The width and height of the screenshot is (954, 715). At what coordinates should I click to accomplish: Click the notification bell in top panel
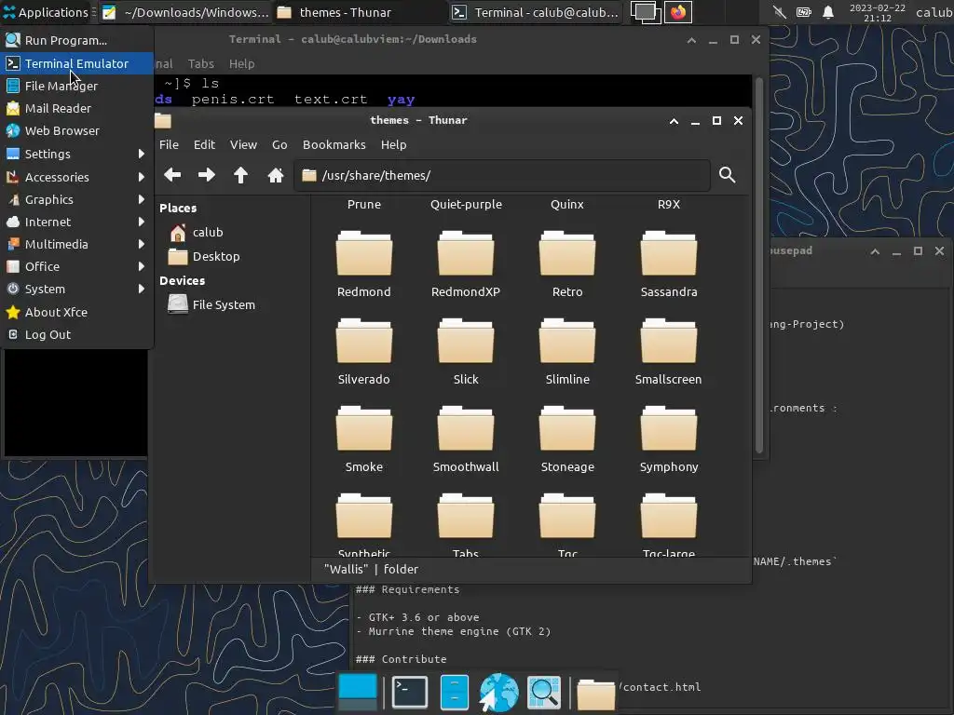pyautogui.click(x=828, y=12)
